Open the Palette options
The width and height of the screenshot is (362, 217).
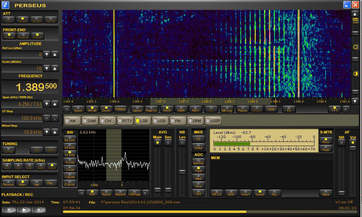[x=120, y=109]
